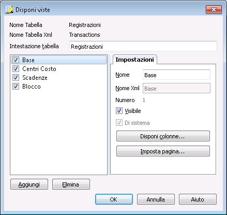Viewport: 227px width, 215px height.
Task: Select the Centri Costo list entry
Action: pyautogui.click(x=59, y=69)
